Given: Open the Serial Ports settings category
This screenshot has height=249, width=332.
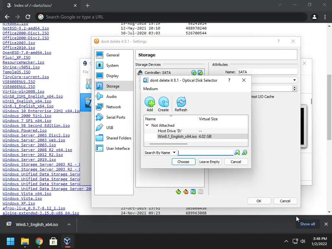Looking at the screenshot, I should click(x=114, y=117).
